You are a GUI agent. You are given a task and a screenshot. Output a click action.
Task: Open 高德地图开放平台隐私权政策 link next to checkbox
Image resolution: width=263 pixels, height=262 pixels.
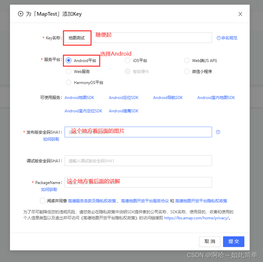201,201
